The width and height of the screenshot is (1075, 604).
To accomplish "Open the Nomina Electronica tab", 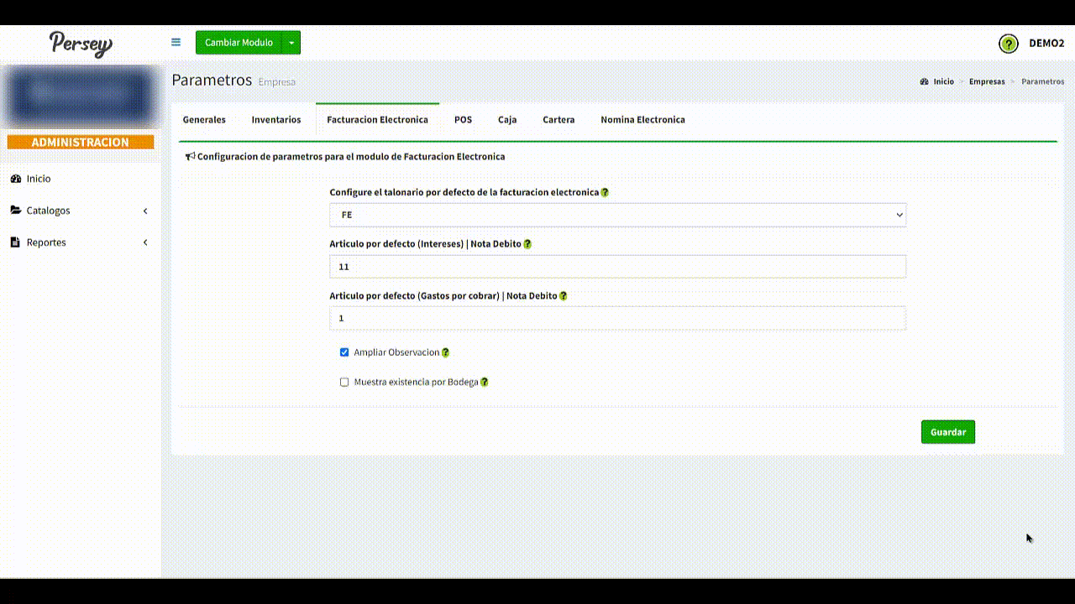I will (642, 120).
